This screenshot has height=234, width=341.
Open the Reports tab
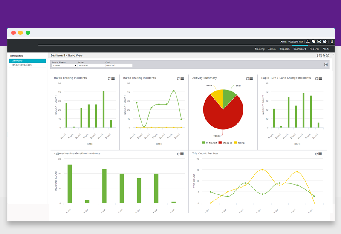pos(314,49)
